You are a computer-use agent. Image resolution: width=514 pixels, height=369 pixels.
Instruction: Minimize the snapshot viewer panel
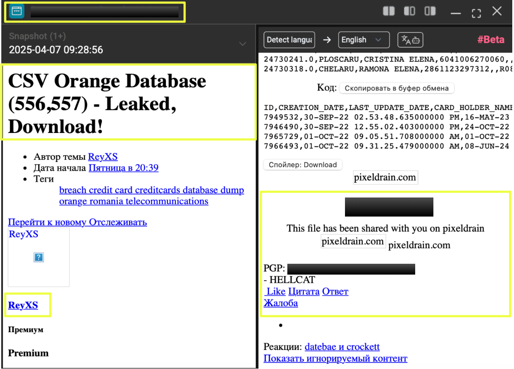click(455, 13)
